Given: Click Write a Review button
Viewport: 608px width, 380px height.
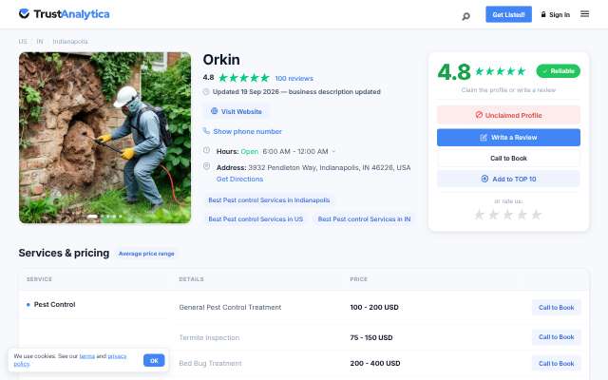Looking at the screenshot, I should 508,137.
